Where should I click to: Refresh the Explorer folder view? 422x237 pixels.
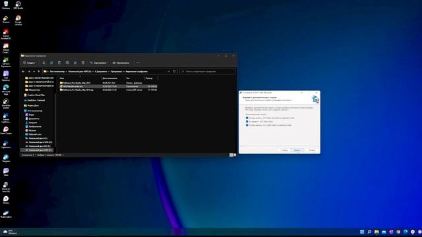click(174, 72)
